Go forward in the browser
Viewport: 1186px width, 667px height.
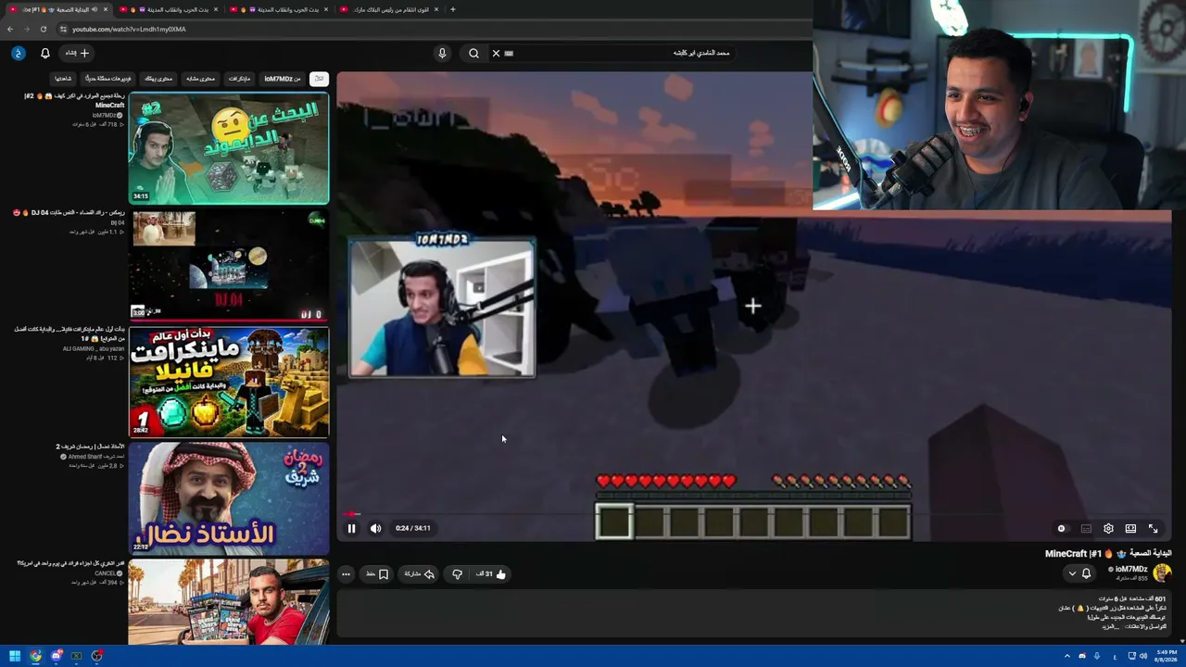click(x=27, y=29)
